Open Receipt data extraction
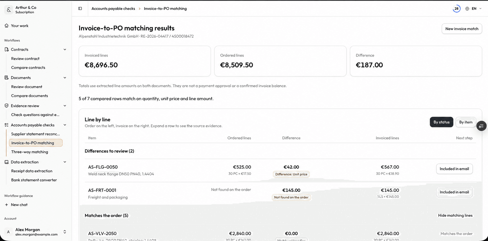 click(32, 171)
